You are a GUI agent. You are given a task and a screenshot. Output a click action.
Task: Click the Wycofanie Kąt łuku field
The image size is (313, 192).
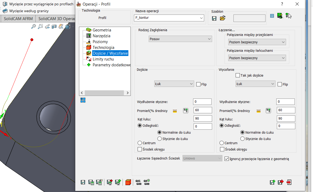coord(286,118)
